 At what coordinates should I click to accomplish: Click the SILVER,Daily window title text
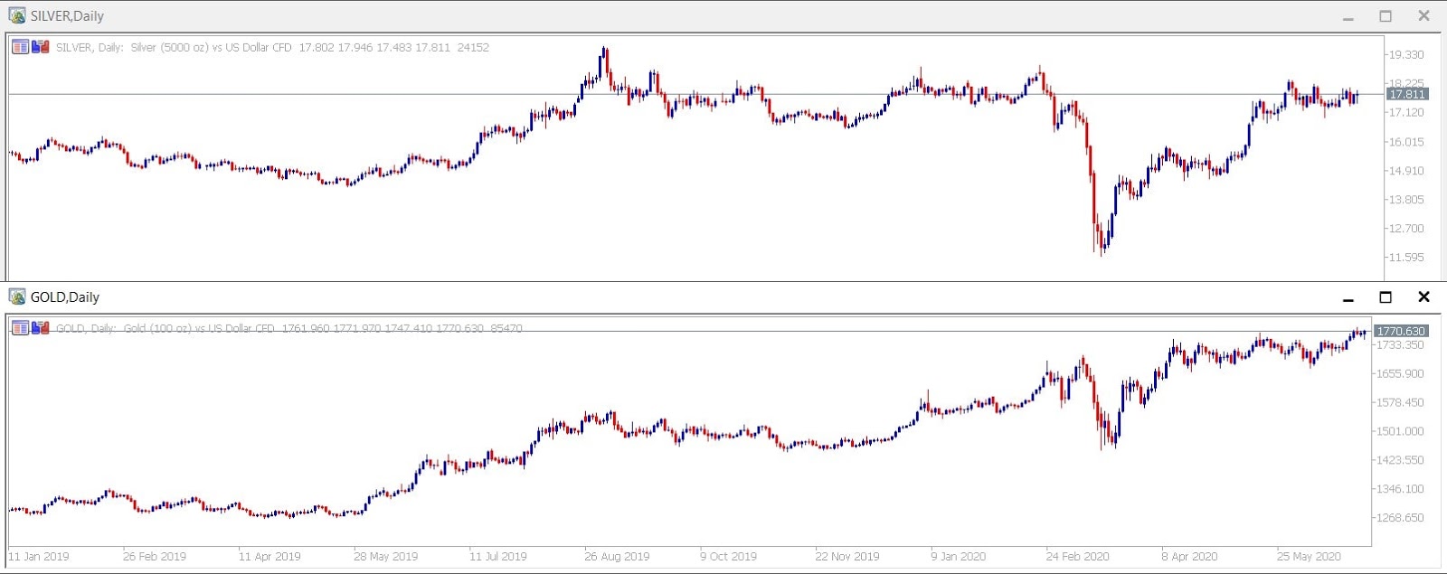[67, 16]
